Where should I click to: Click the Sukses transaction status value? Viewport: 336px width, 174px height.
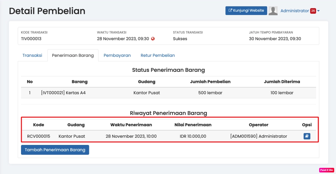180,39
